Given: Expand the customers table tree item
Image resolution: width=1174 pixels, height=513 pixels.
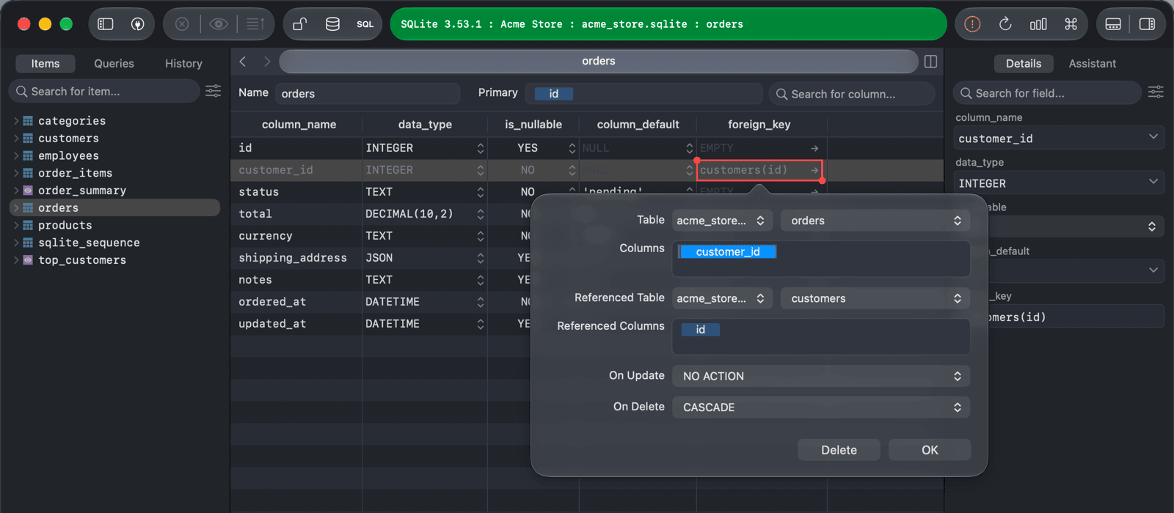Looking at the screenshot, I should [16, 139].
